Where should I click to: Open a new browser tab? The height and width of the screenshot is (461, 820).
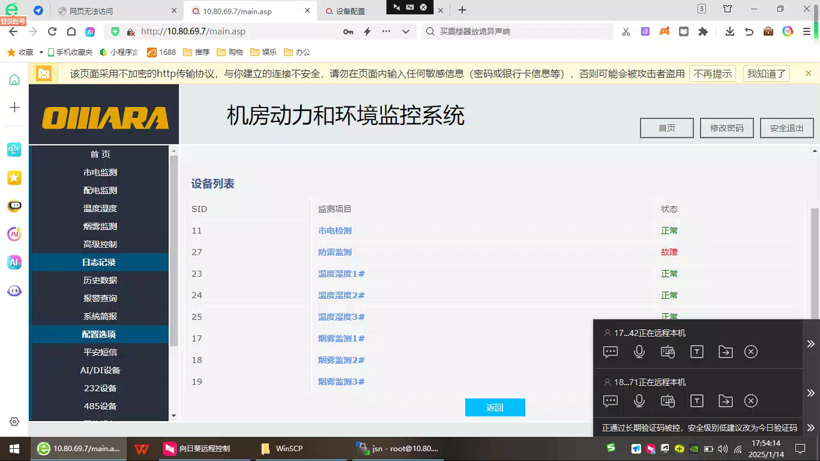pos(462,10)
